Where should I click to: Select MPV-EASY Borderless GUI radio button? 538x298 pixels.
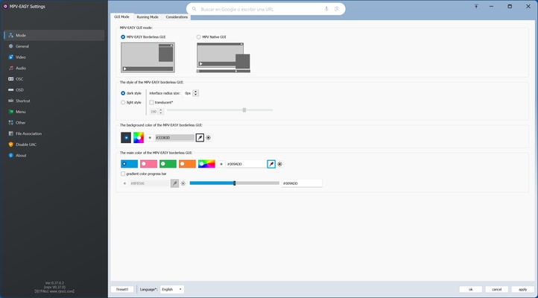[x=123, y=37]
